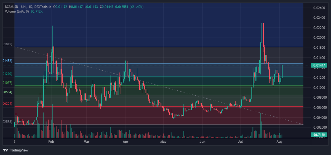Viewport: 331px width, 155px height.
Task: Click the L0.01193 low value
Action: click(x=92, y=7)
